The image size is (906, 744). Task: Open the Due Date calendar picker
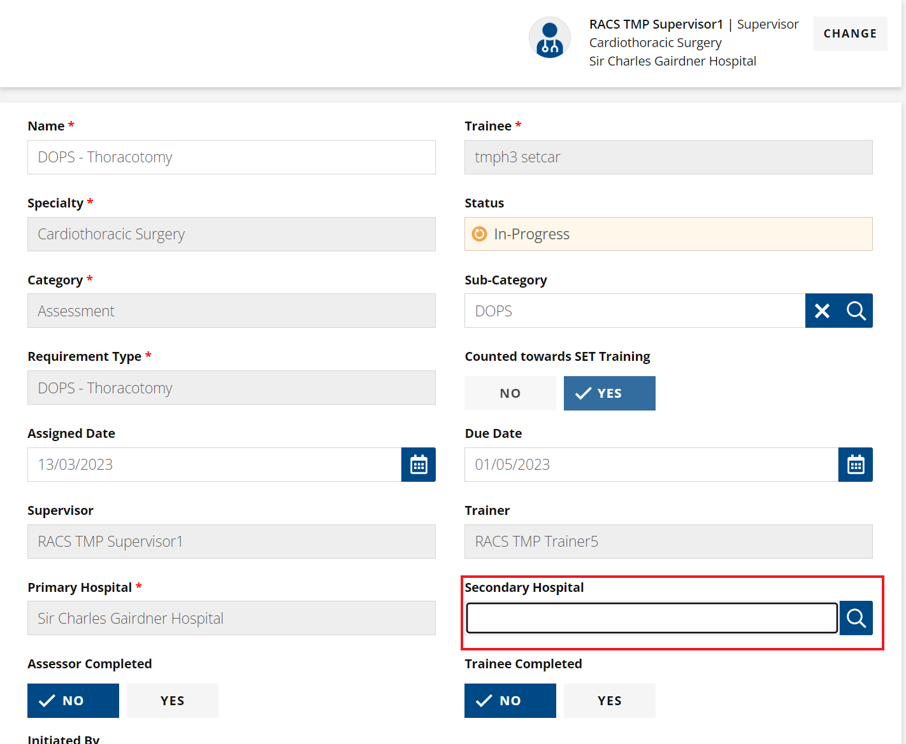coord(855,465)
